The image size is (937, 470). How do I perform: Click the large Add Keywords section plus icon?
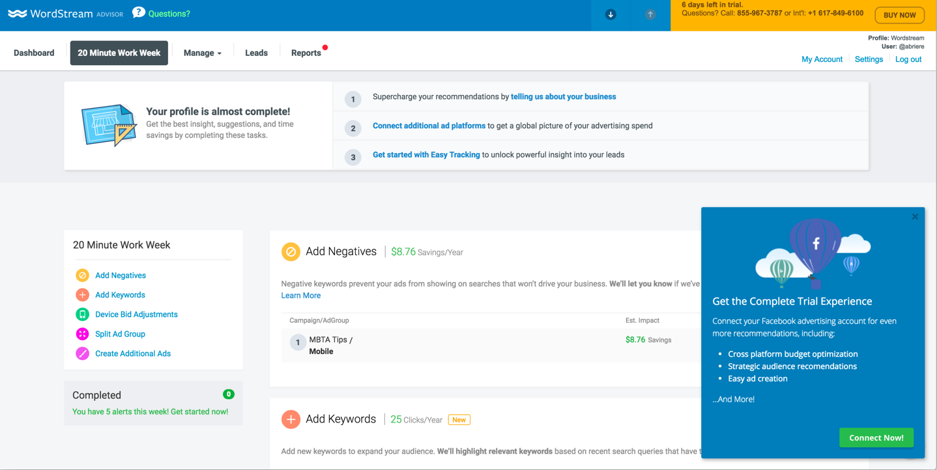(x=291, y=419)
